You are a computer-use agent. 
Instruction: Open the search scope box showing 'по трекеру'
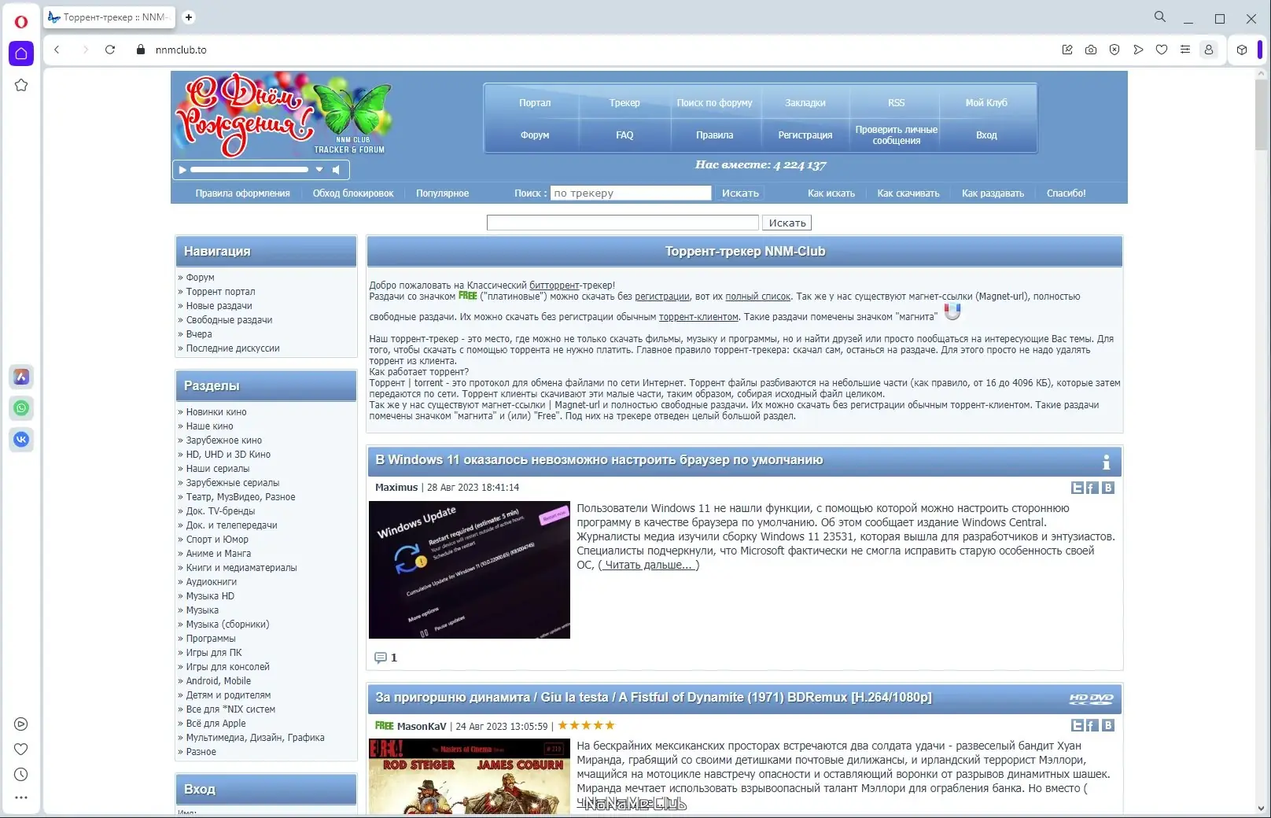pos(629,193)
